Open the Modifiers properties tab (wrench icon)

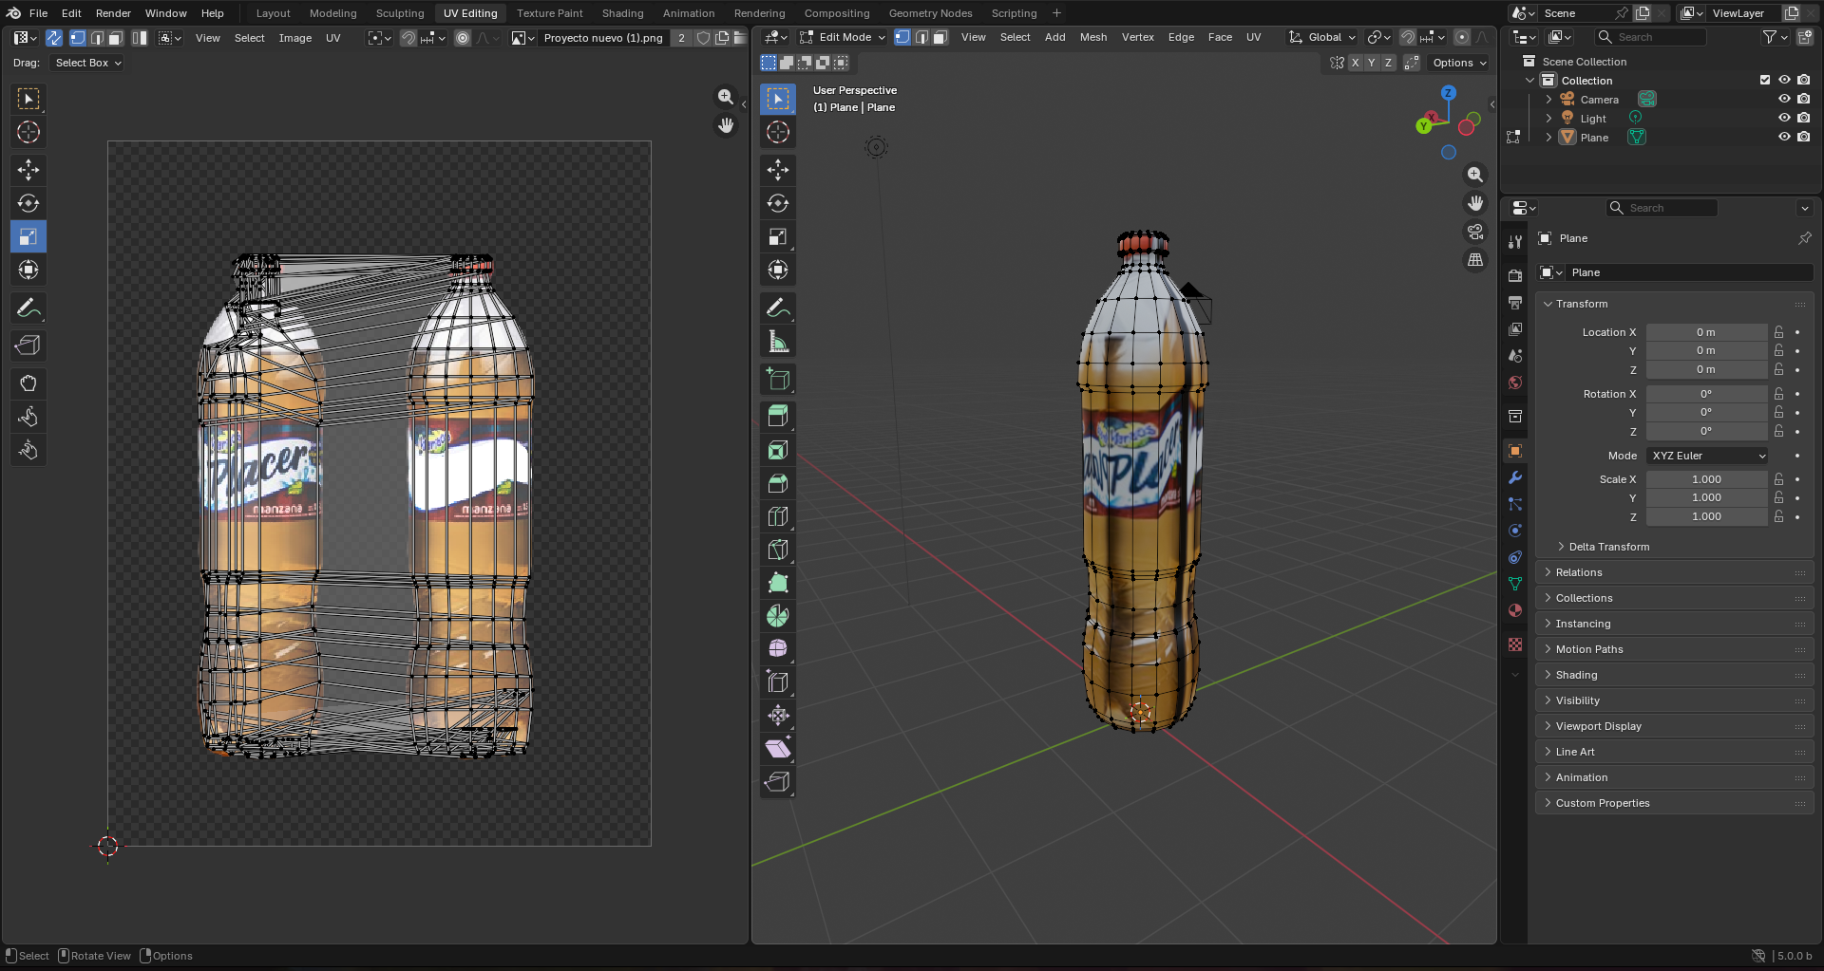click(1515, 477)
